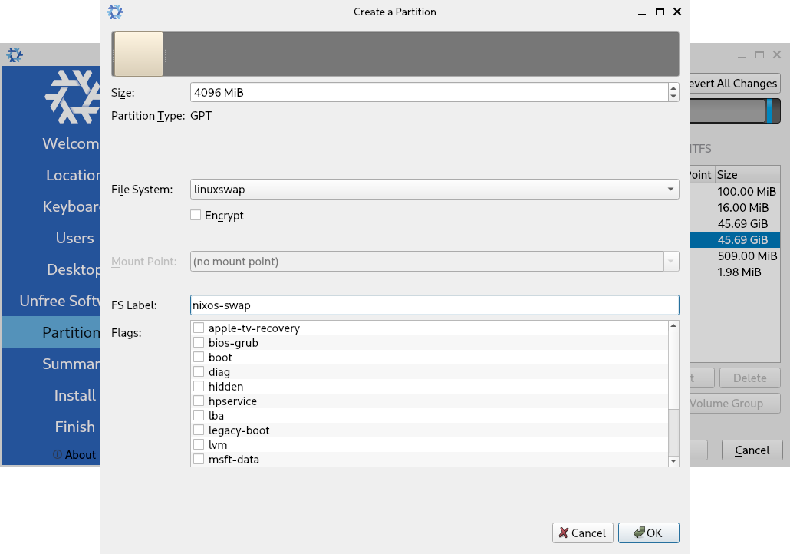The height and width of the screenshot is (554, 790).
Task: Open the File System dropdown
Action: tap(434, 189)
